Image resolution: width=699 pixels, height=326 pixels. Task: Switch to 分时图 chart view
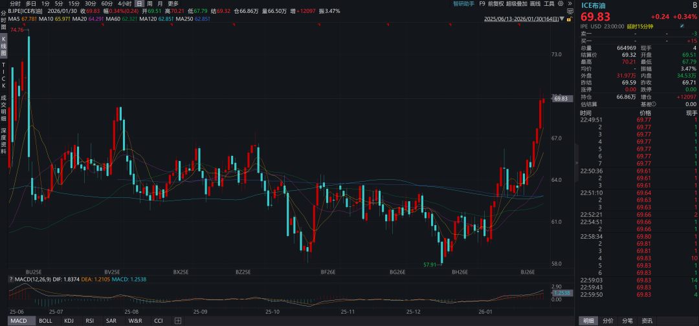(x=3, y=19)
